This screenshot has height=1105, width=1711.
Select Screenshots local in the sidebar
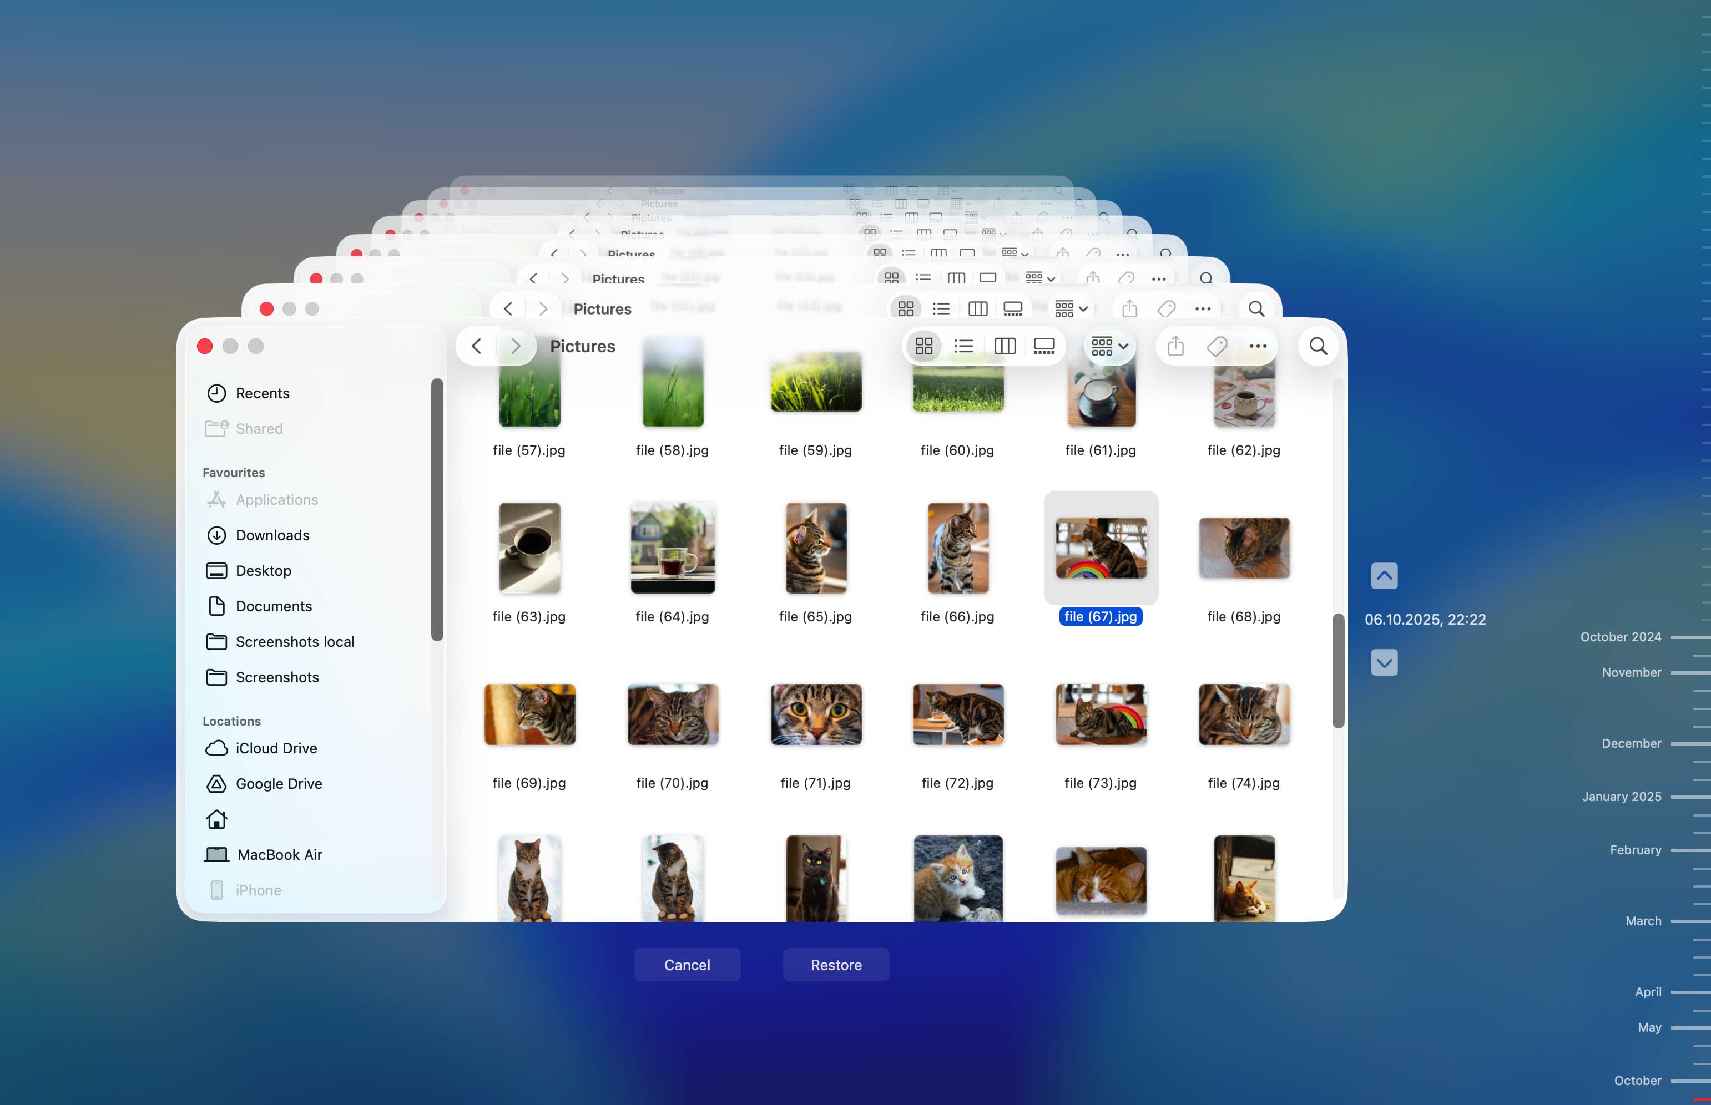tap(295, 641)
